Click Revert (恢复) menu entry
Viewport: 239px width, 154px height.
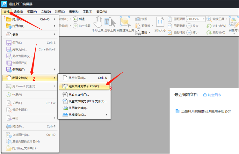pos(30,95)
